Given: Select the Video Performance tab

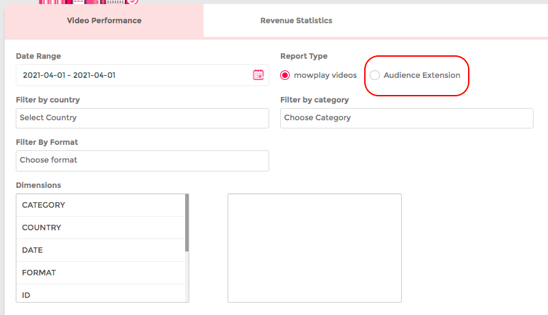Looking at the screenshot, I should tap(104, 20).
